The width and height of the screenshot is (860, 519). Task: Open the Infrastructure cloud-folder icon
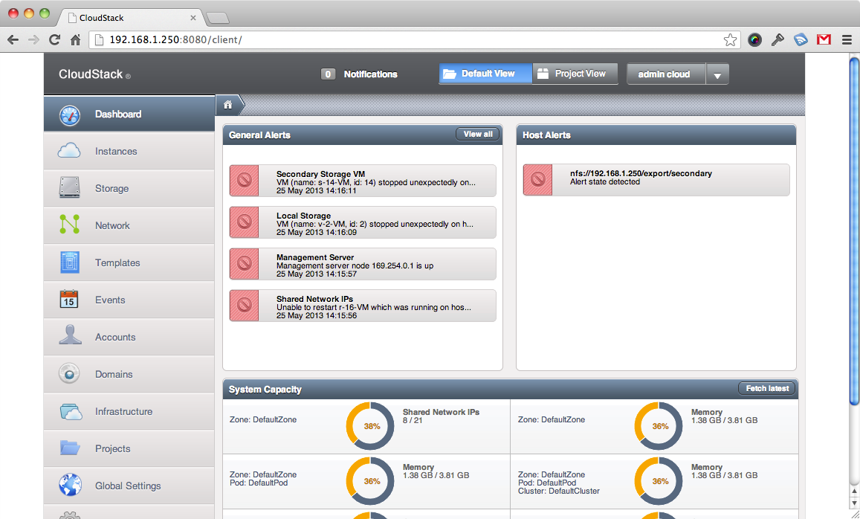(x=71, y=411)
